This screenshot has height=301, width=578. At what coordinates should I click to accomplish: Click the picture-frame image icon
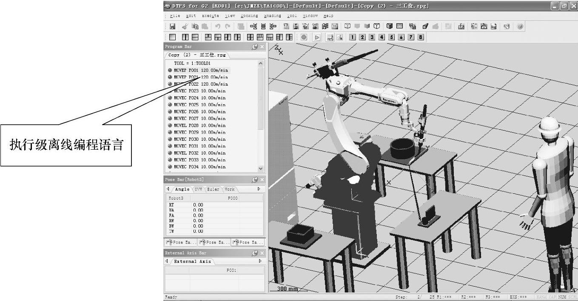pos(400,26)
